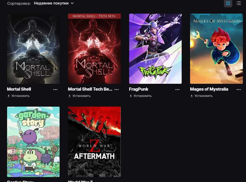Click download icon under Mortal Shell Tech Beta
Image resolution: width=246 pixels, height=182 pixels.
pos(70,96)
